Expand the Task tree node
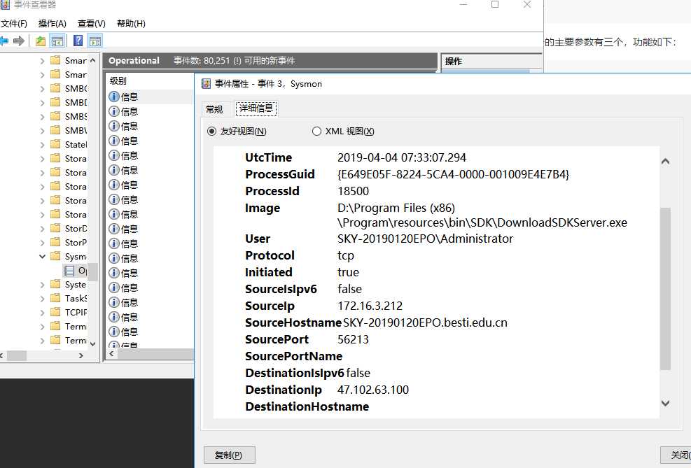Viewport: 691px width, 468px height. coord(42,299)
